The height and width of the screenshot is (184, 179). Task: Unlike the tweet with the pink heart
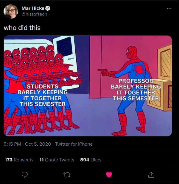pos(109,175)
